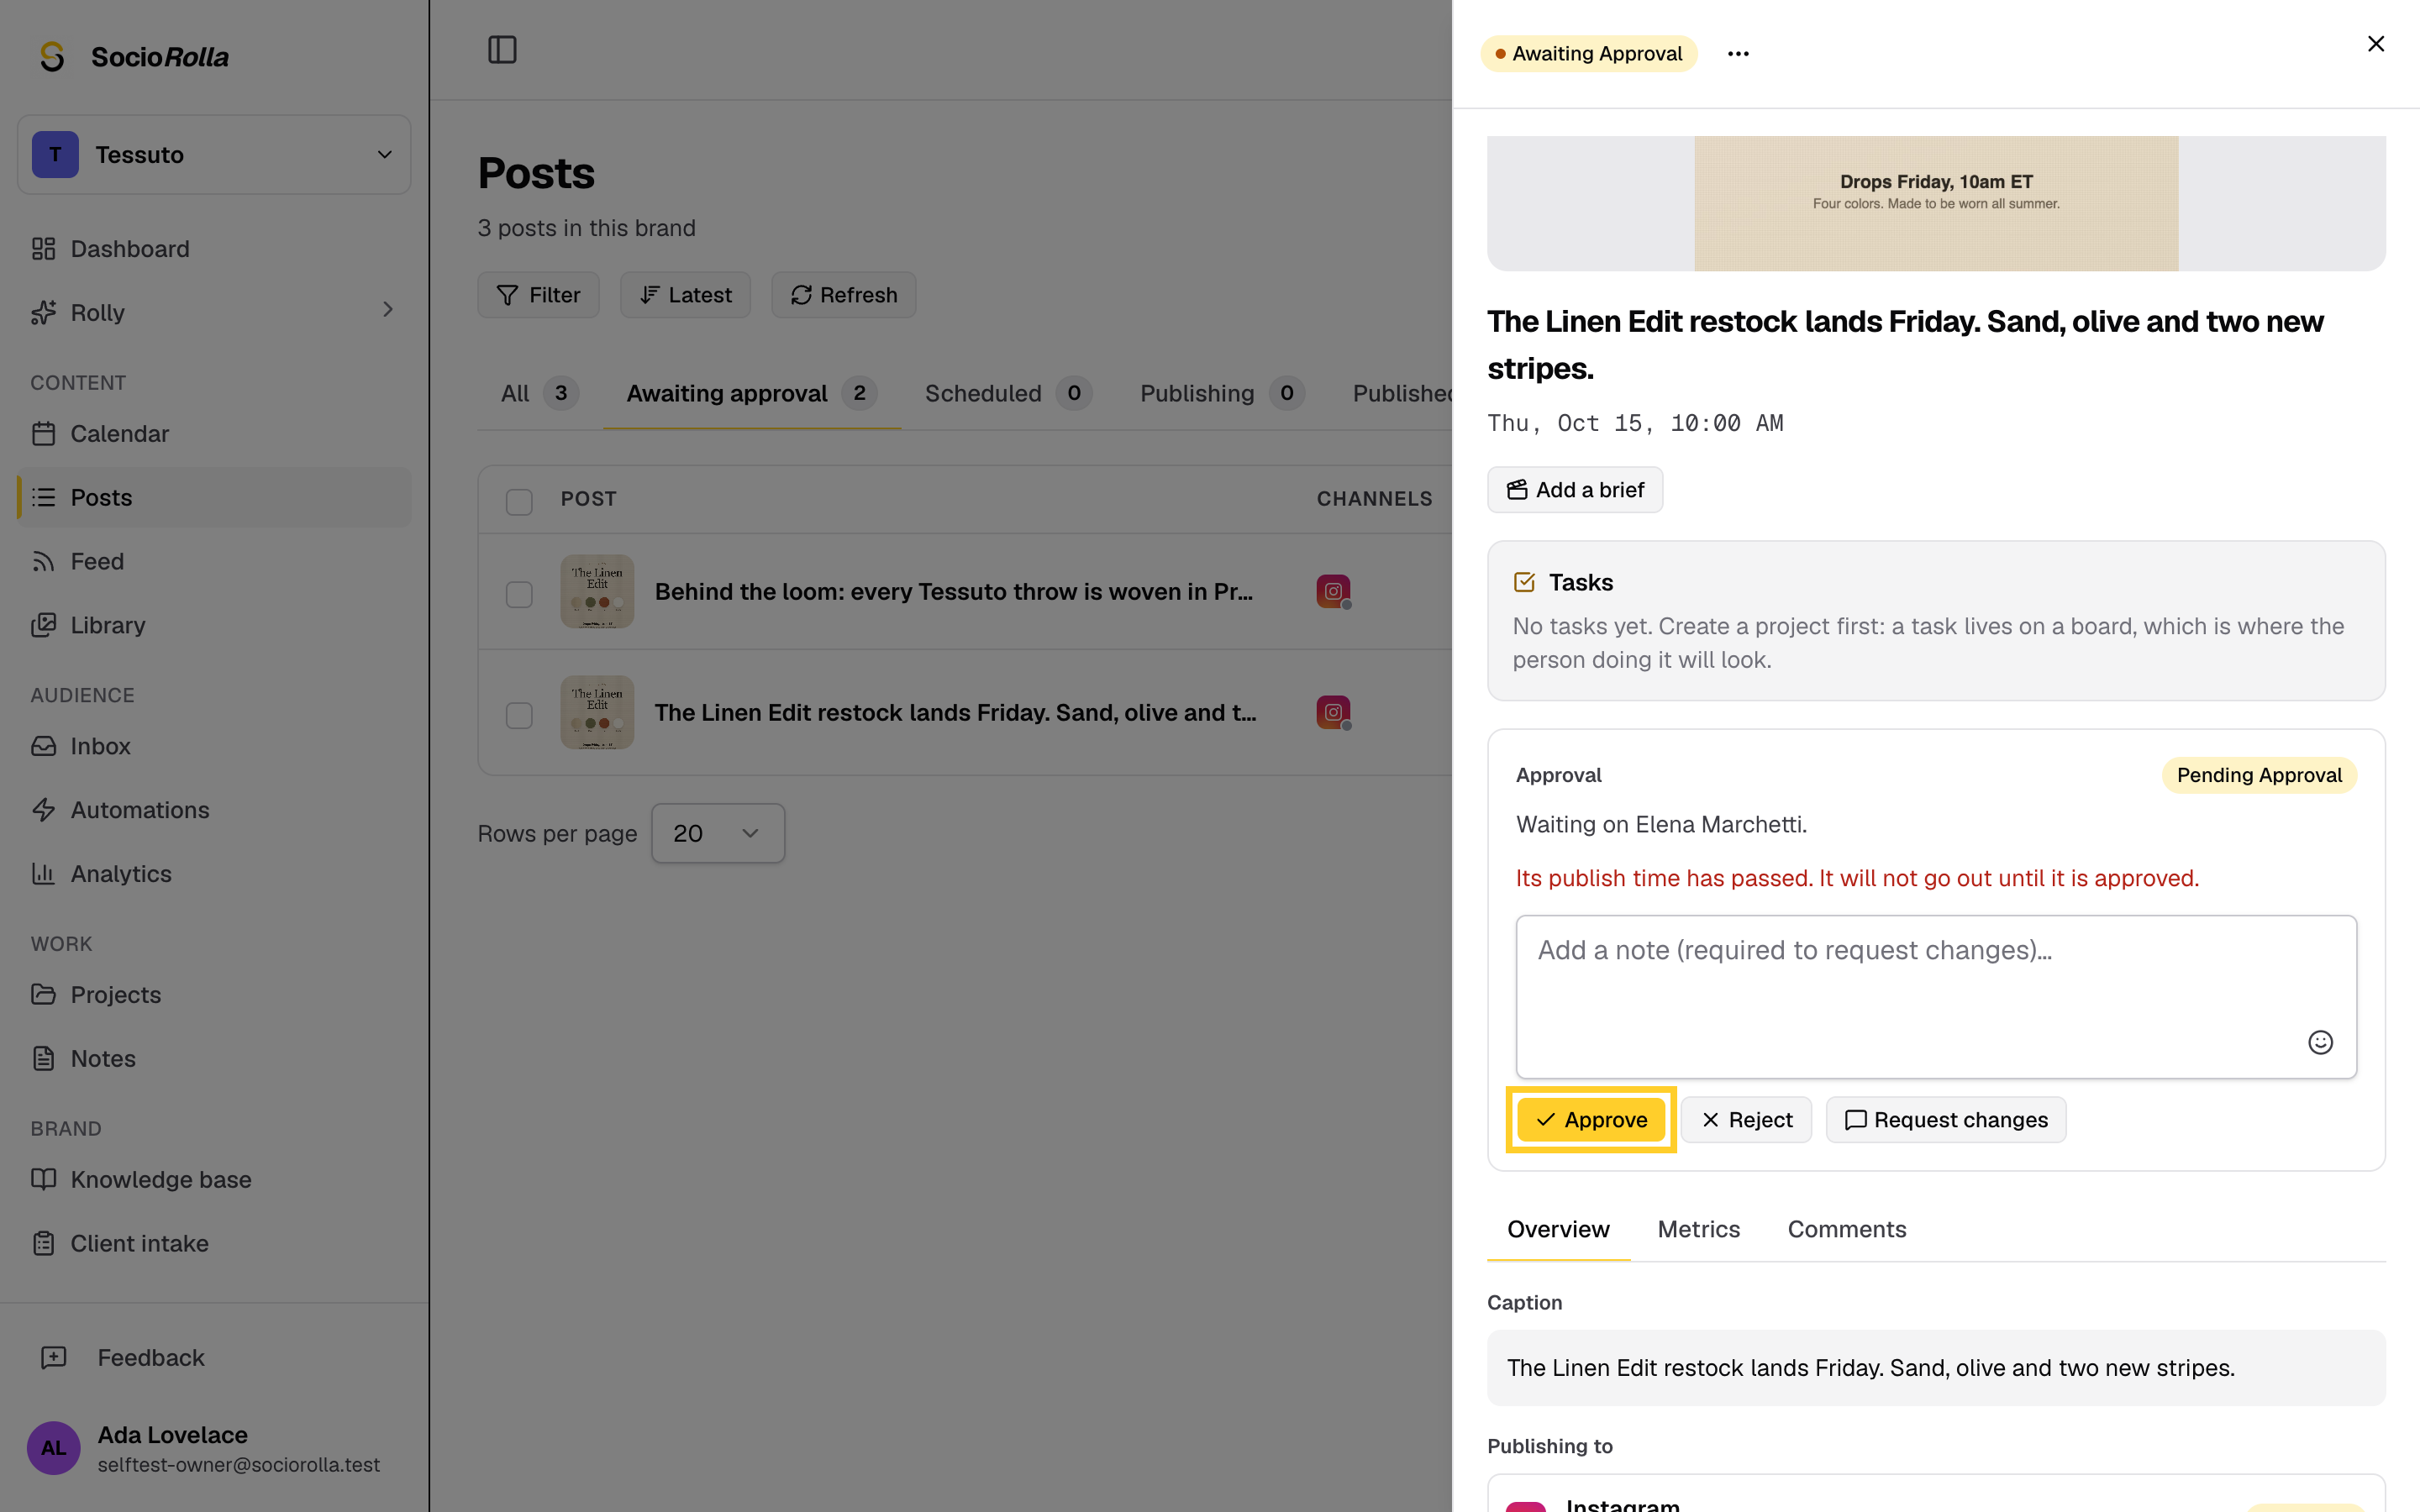2420x1512 pixels.
Task: Refresh the posts list
Action: (x=843, y=295)
